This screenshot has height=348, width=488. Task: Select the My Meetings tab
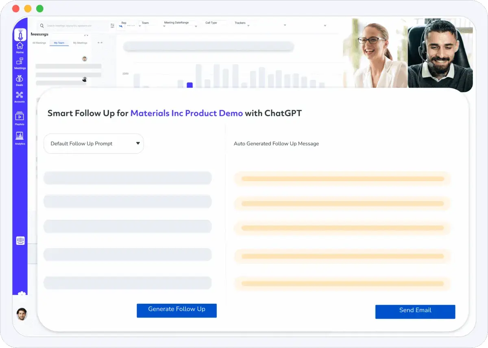[x=80, y=43]
